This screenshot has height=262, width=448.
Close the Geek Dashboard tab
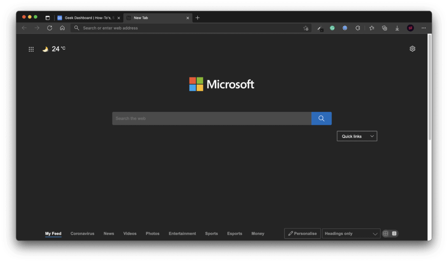119,18
